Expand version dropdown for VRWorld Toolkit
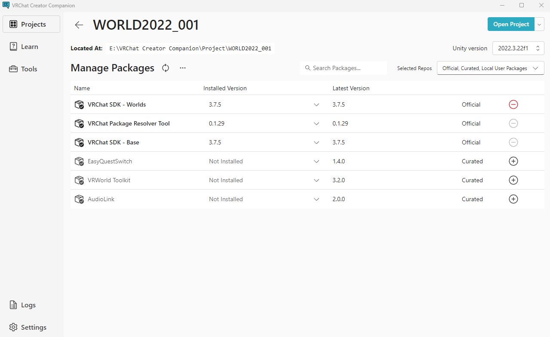 tap(316, 180)
